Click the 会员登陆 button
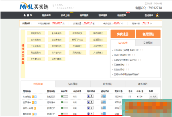 148,34
